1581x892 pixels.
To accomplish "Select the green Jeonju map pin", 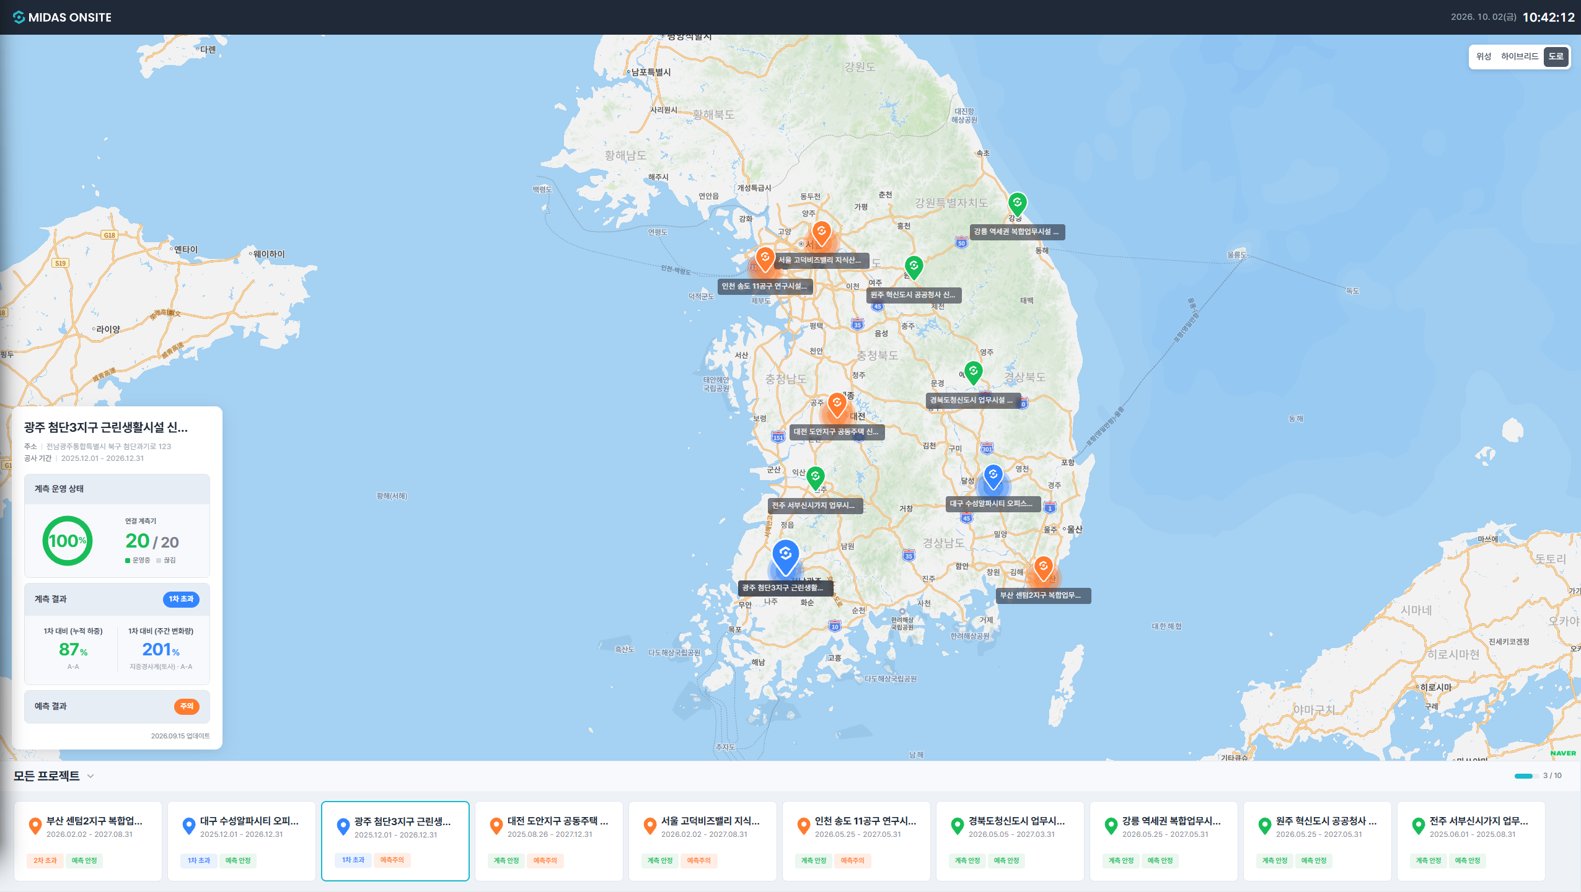I will point(815,478).
